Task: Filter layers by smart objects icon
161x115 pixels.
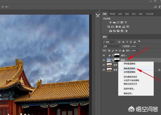Action: 135,42
